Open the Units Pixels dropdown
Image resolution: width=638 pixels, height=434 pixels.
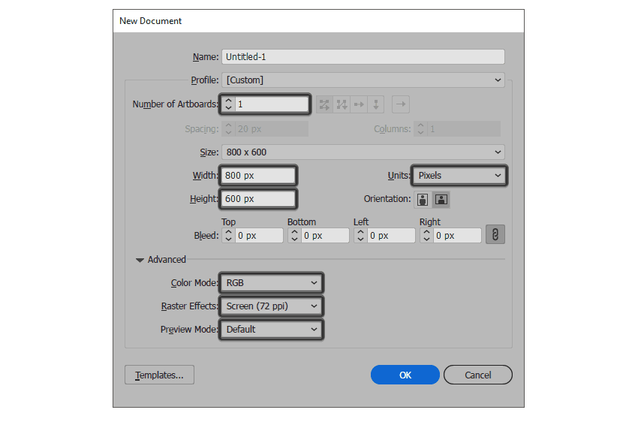(x=459, y=176)
